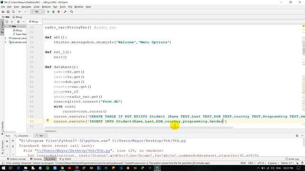The width and height of the screenshot is (305, 171).
Task: Click the Forward navigation arrow
Action: pyautogui.click(x=25, y=12)
